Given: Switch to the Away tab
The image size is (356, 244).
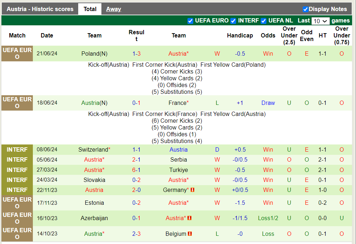Looking at the screenshot, I should [x=114, y=9].
